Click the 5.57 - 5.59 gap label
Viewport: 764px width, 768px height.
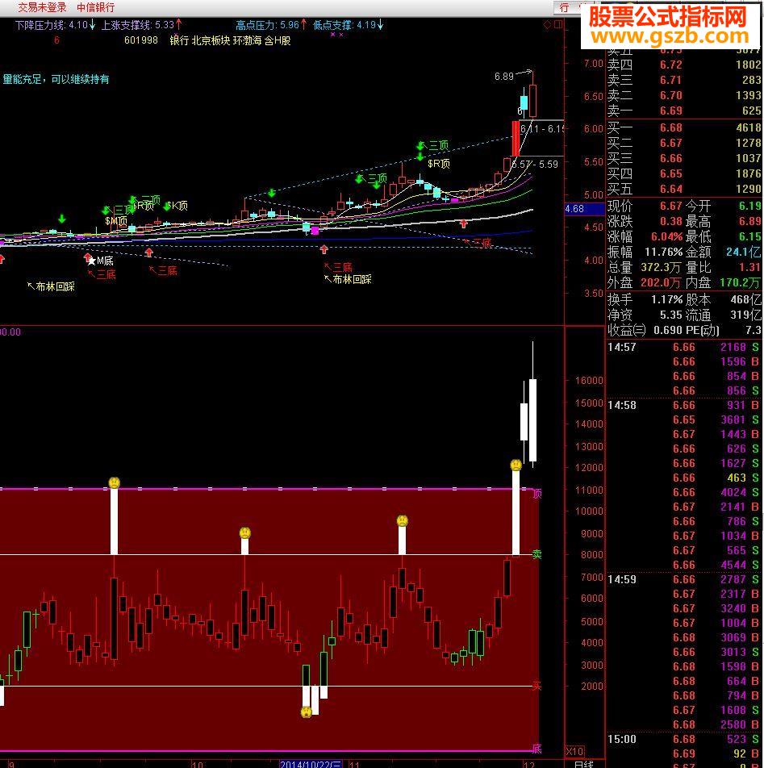pyautogui.click(x=534, y=164)
